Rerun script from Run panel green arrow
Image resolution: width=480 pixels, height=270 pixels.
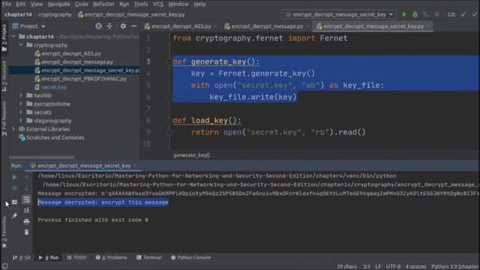pos(14,177)
